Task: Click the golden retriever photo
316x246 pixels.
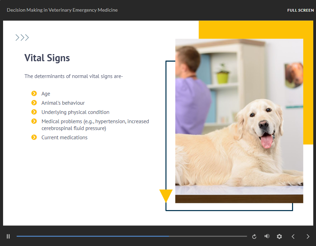Action: [x=239, y=121]
